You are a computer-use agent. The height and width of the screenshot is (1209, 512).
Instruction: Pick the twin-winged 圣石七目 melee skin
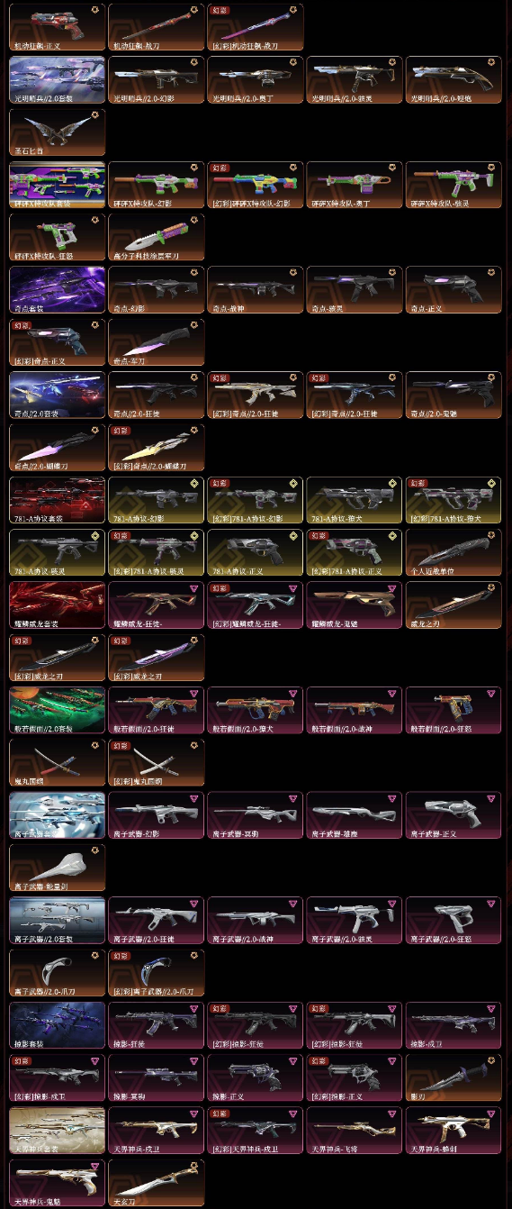coord(57,132)
